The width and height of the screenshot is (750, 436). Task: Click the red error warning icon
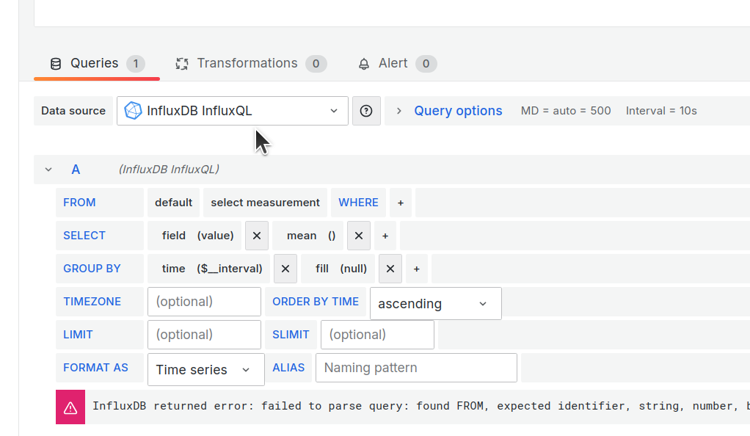pos(70,407)
